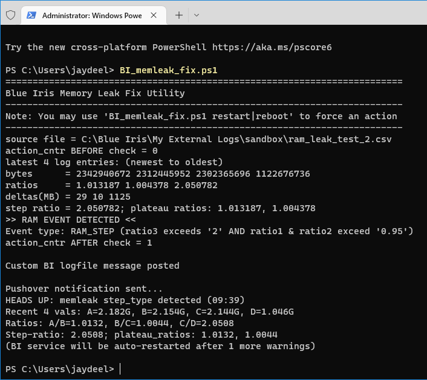
Task: Select the Administrator: Windows PowerShell tab
Action: click(x=93, y=16)
